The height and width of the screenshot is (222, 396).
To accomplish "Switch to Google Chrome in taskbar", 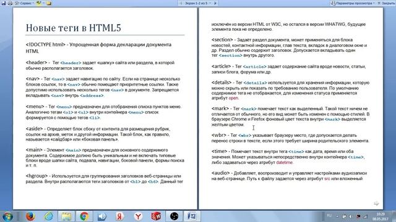I will pyautogui.click(x=84, y=216).
